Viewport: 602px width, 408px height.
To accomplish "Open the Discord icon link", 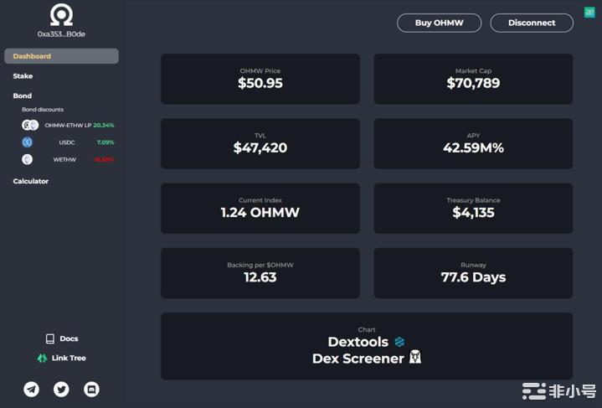I will [x=92, y=389].
